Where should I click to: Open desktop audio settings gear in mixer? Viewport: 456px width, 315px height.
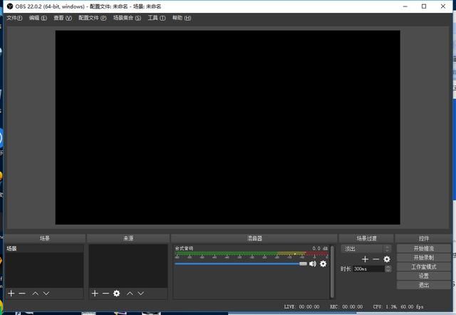pos(323,264)
